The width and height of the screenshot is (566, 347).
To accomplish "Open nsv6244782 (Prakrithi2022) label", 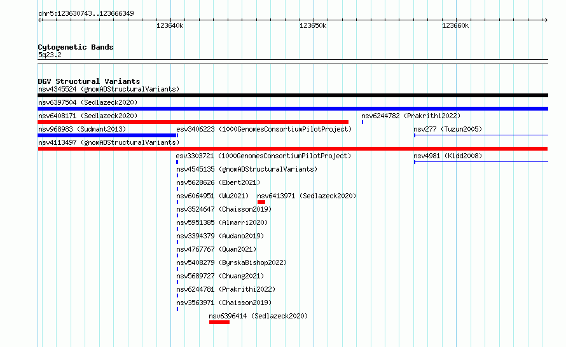I will click(411, 116).
